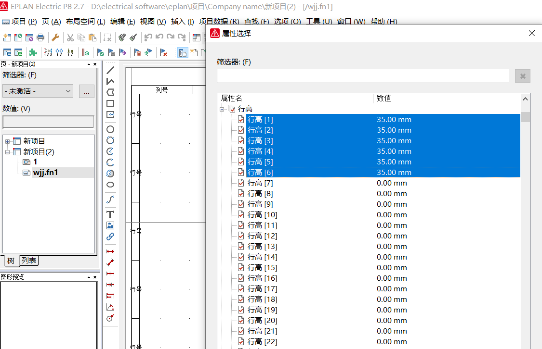Click the green puzzle piece icon
The image size is (542, 349).
[33, 52]
